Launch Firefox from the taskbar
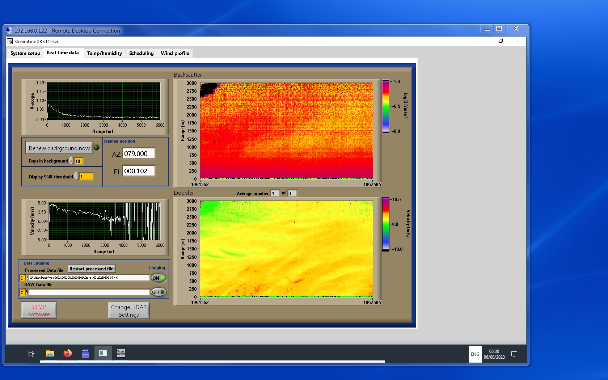This screenshot has height=380, width=608. tap(68, 354)
